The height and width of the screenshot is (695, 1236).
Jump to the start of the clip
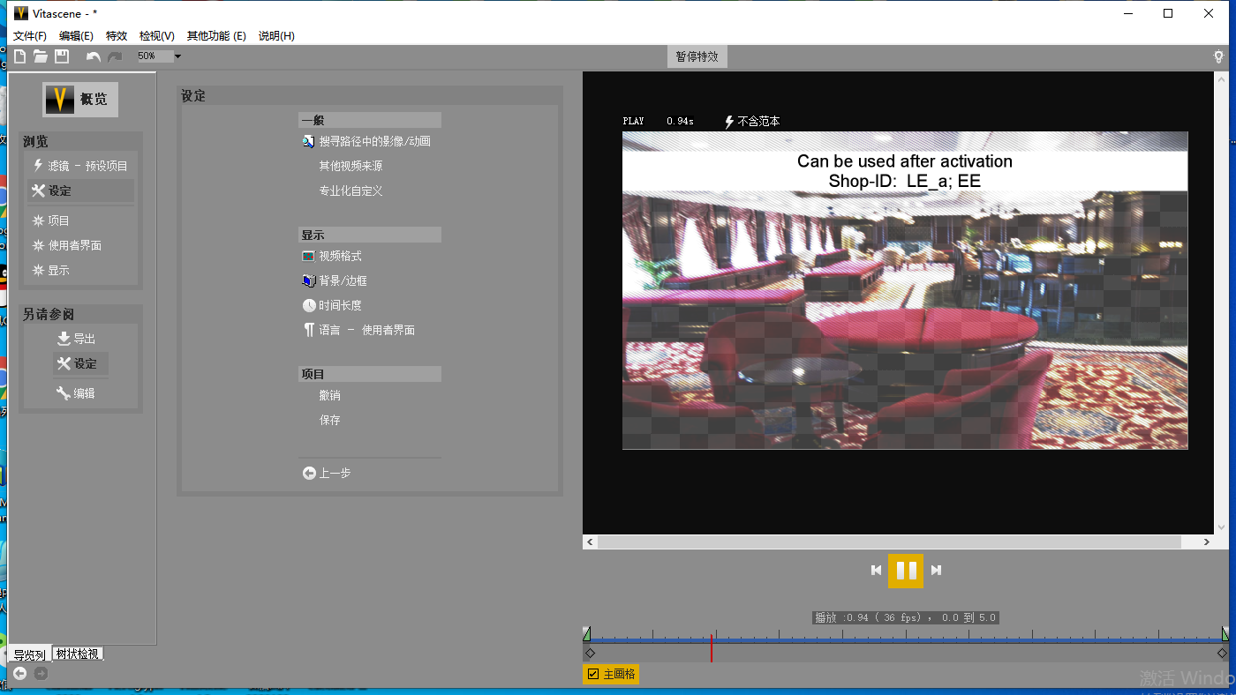click(876, 570)
